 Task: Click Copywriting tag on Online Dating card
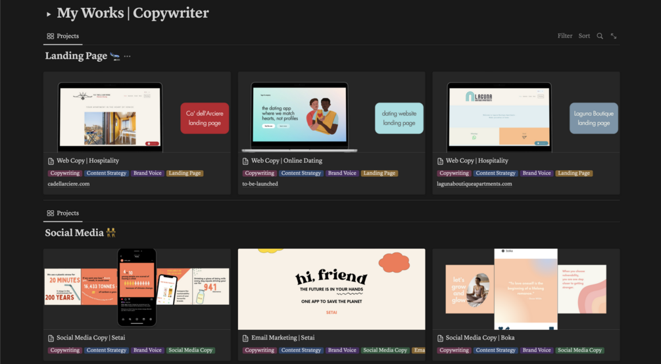pyautogui.click(x=259, y=173)
